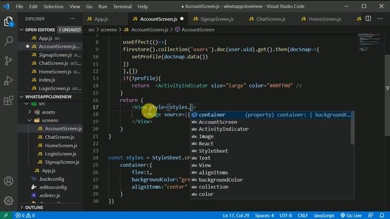Open Explorer Views and More Actions ellipsis
The image size is (390, 219).
click(x=73, y=19)
